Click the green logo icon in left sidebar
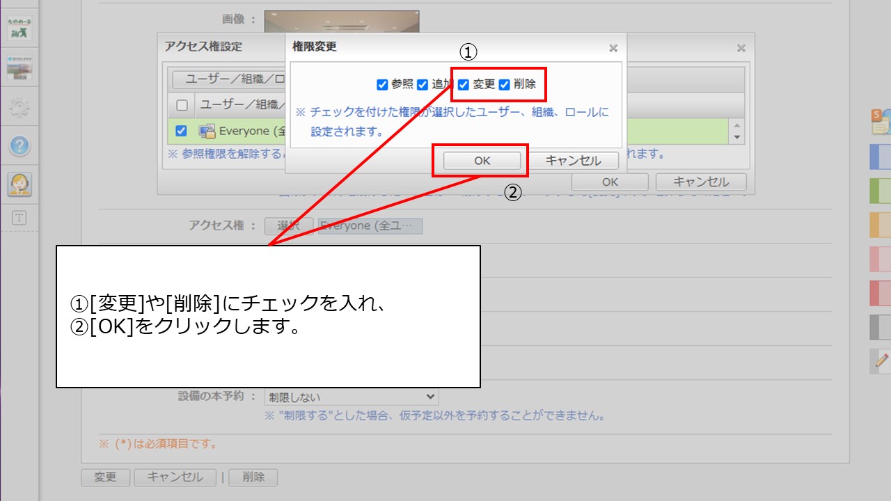The width and height of the screenshot is (891, 501). (x=19, y=29)
